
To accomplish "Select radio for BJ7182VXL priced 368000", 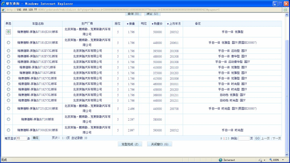I will 8,95.
